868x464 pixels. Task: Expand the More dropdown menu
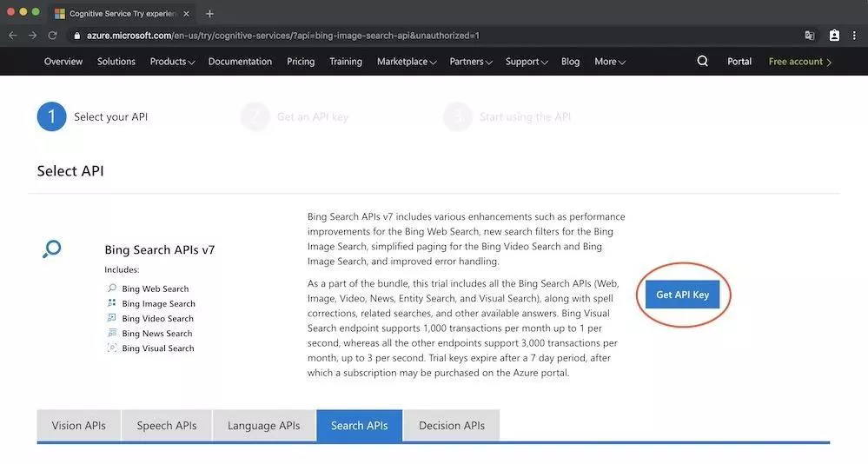[609, 62]
